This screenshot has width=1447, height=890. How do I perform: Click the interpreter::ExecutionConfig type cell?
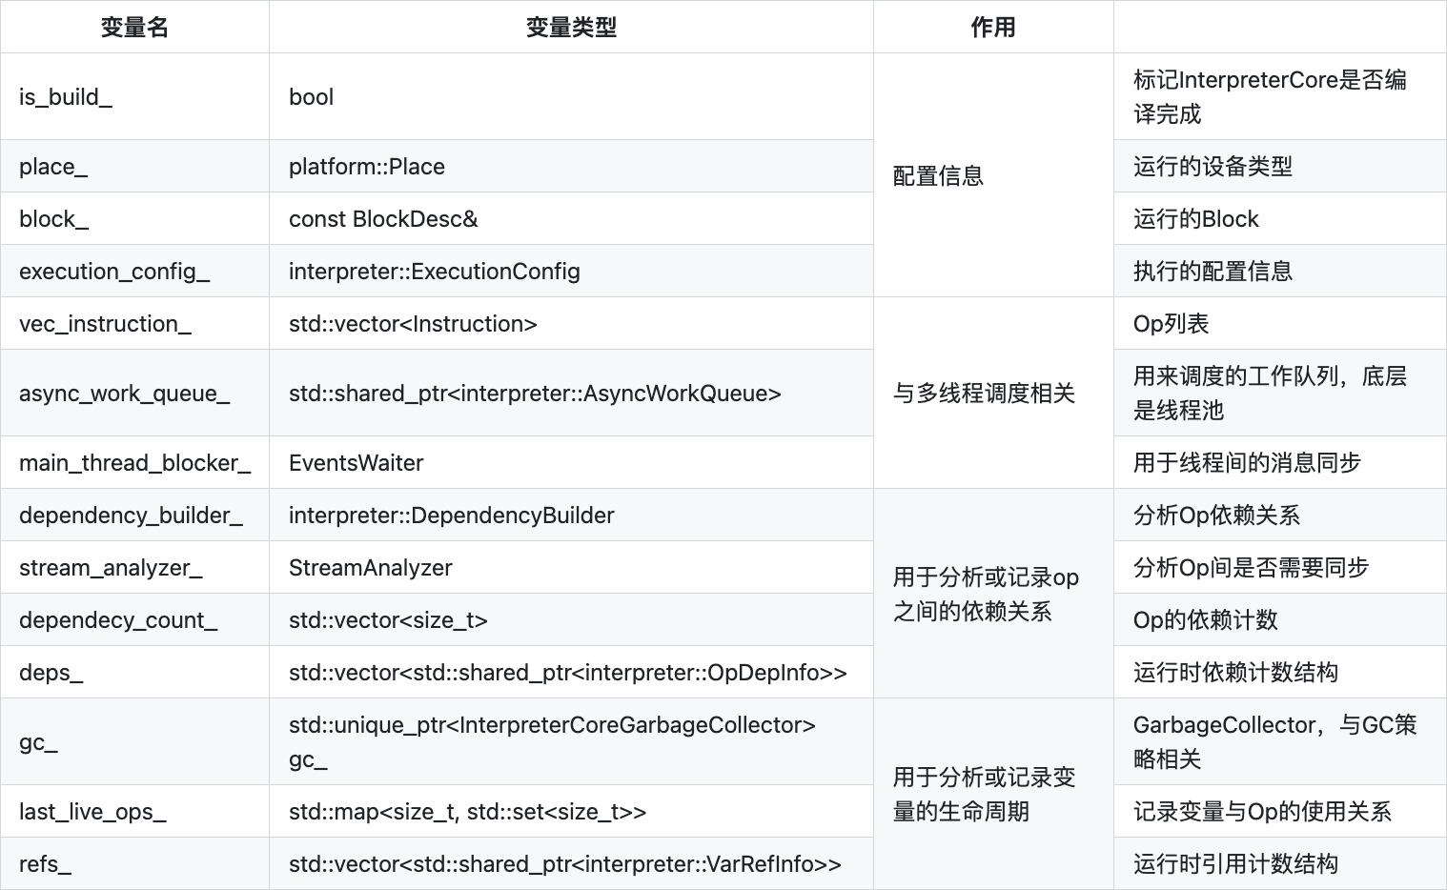tap(571, 271)
